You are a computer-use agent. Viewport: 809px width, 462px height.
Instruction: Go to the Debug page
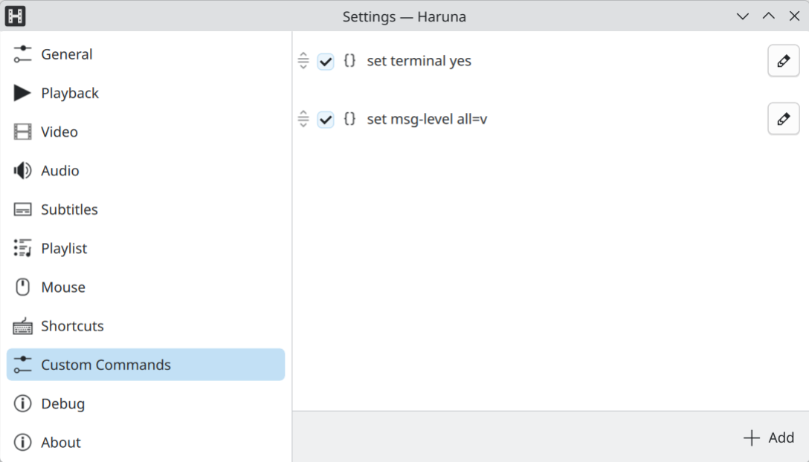pyautogui.click(x=62, y=403)
